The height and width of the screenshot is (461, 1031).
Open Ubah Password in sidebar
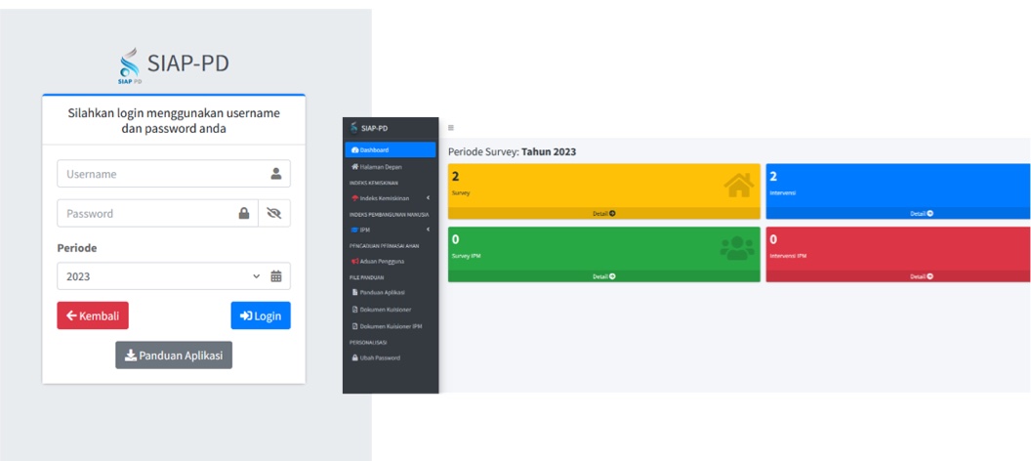coord(390,357)
